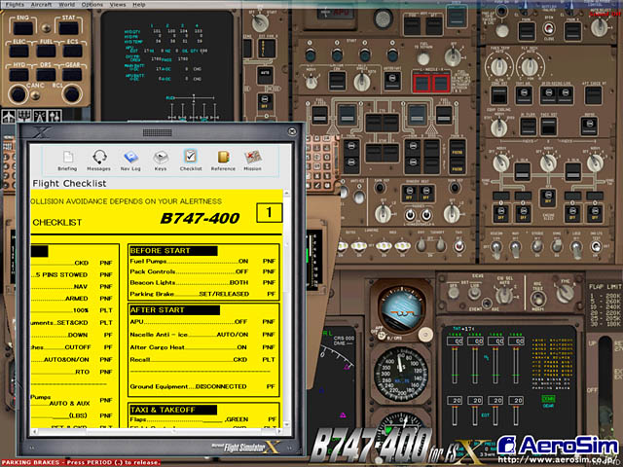
Task: Open the Views menu dropdown
Action: [117, 4]
